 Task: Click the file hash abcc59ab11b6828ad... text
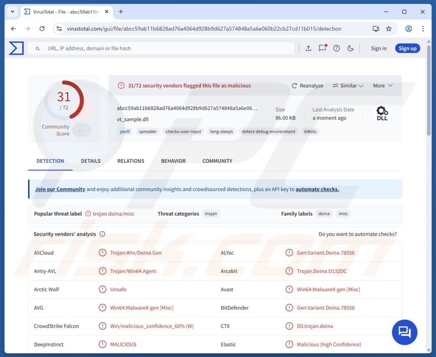[187, 109]
